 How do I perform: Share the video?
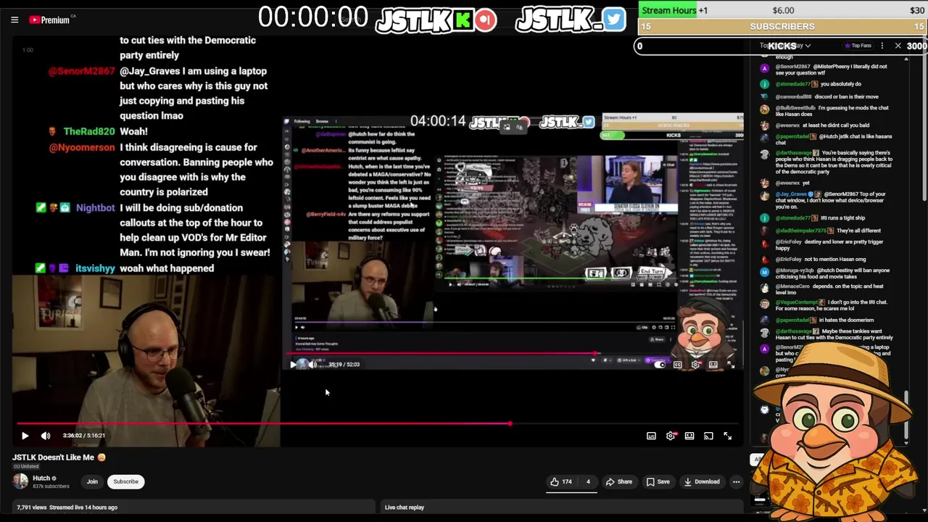[x=618, y=481]
